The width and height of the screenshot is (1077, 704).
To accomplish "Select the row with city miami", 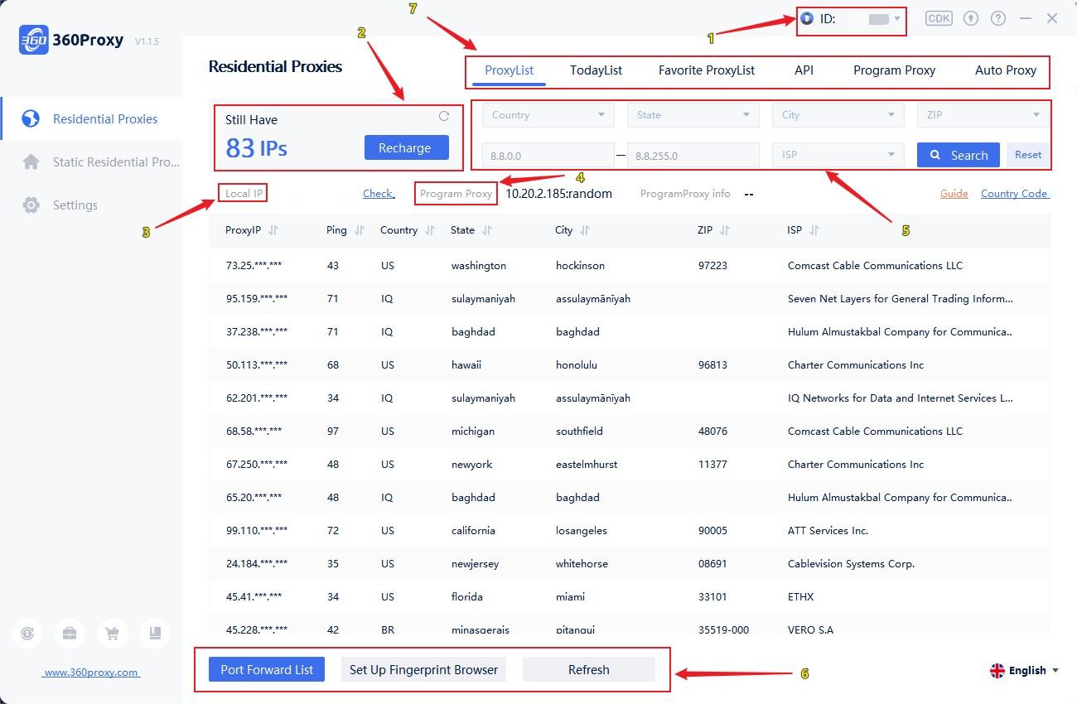I will click(x=630, y=596).
